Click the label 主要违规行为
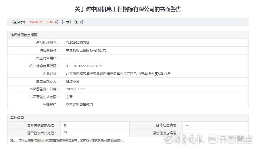The width and height of the screenshot is (260, 152). (48, 81)
